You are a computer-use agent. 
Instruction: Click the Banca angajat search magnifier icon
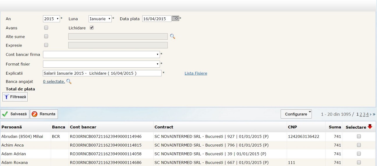coord(69,82)
